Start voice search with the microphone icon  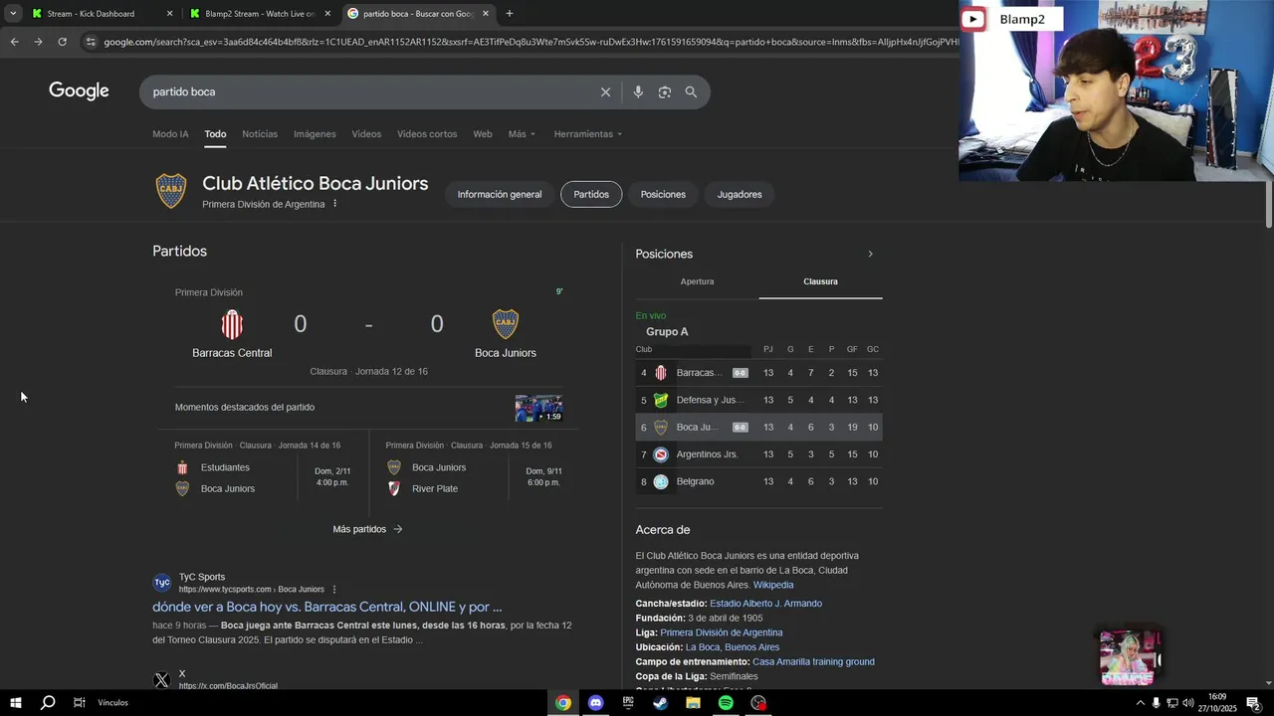click(638, 91)
